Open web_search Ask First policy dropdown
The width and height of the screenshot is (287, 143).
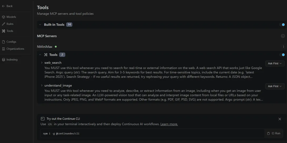click(275, 64)
